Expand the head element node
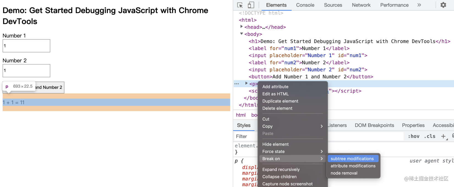 click(242, 27)
